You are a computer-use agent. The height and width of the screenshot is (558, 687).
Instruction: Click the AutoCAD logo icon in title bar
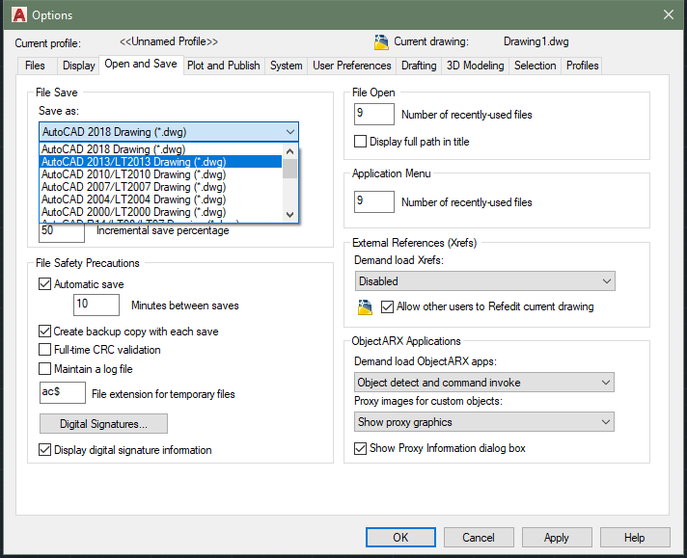click(19, 14)
